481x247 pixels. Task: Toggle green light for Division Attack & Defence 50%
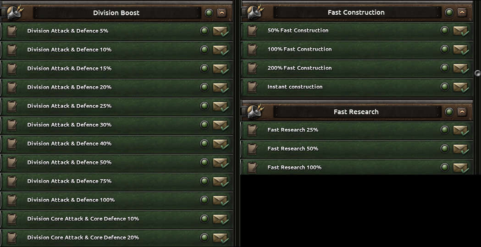click(x=205, y=163)
